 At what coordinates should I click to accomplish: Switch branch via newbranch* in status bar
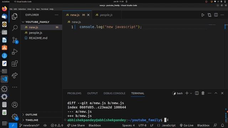click(29, 126)
